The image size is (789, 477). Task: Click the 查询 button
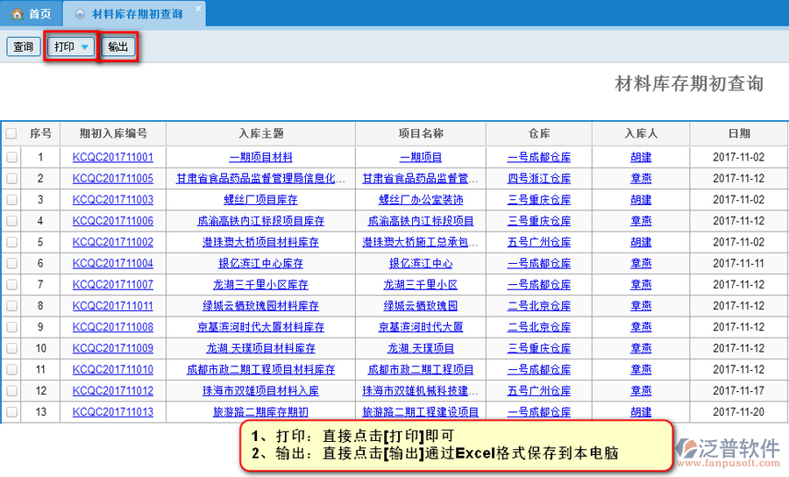[x=24, y=46]
